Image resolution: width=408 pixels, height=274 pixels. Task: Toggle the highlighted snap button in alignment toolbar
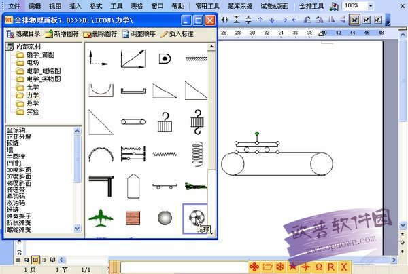click(x=355, y=20)
